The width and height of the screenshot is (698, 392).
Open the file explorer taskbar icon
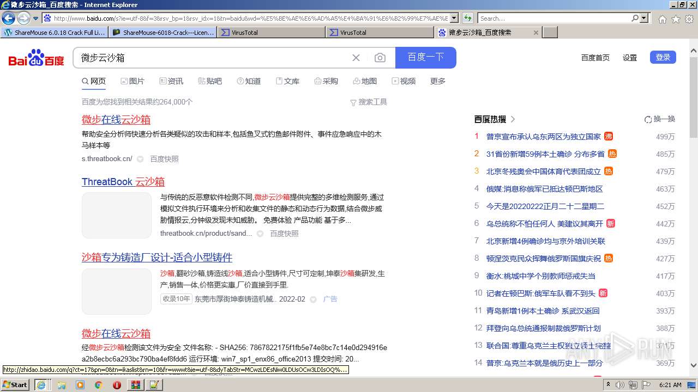pyautogui.click(x=62, y=385)
